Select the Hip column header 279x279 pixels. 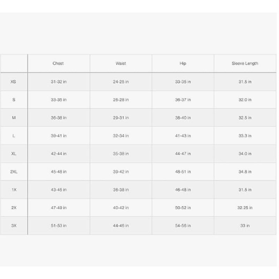[183, 63]
